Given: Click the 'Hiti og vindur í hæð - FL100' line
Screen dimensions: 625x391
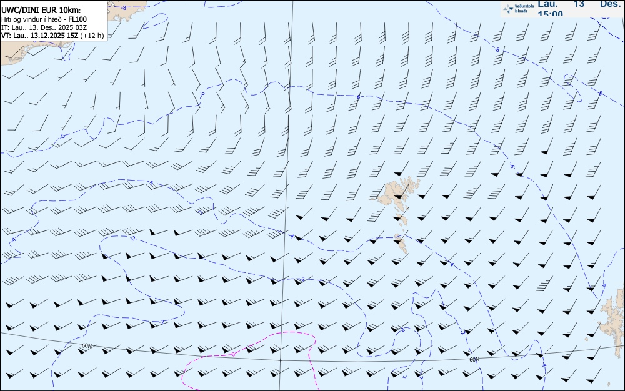Looking at the screenshot, I should pyautogui.click(x=44, y=19).
